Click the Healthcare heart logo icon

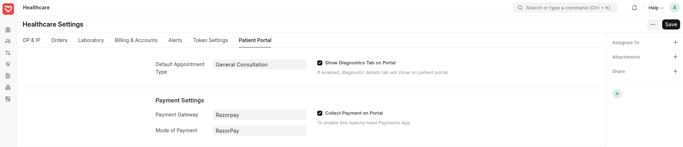(x=8, y=9)
